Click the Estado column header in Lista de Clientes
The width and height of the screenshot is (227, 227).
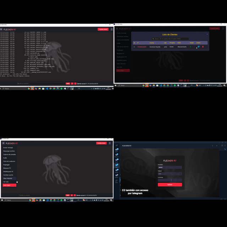192,43
